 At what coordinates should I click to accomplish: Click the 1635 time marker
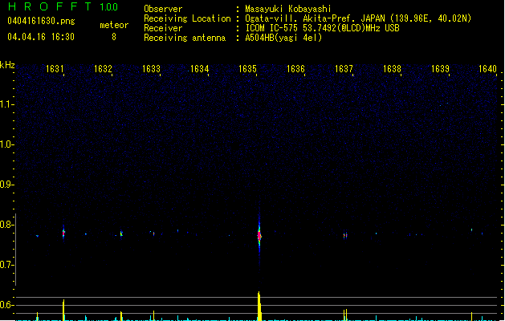tap(248, 69)
